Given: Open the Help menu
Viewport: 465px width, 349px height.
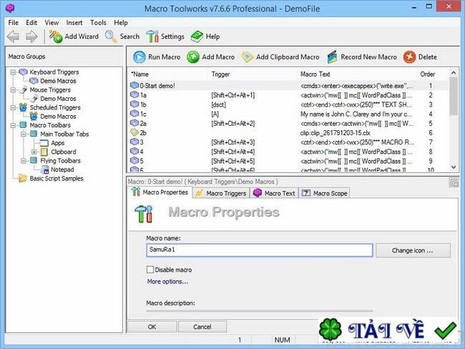Looking at the screenshot, I should tap(121, 23).
